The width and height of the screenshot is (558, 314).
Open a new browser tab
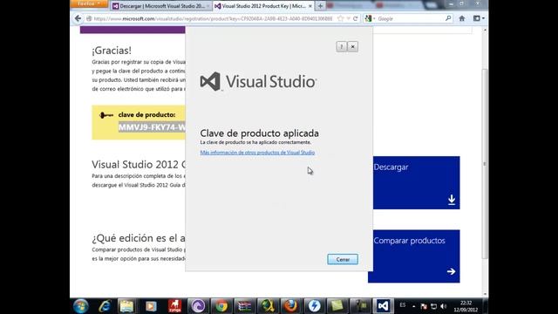(x=320, y=6)
